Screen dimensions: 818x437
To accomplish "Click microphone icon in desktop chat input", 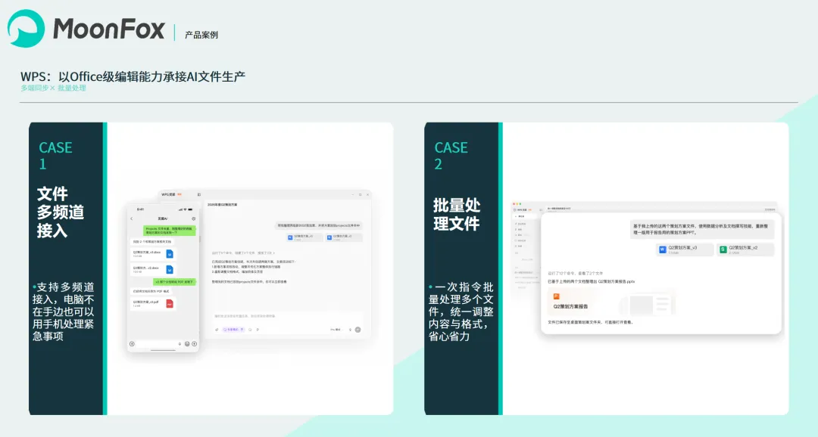I will tap(350, 330).
